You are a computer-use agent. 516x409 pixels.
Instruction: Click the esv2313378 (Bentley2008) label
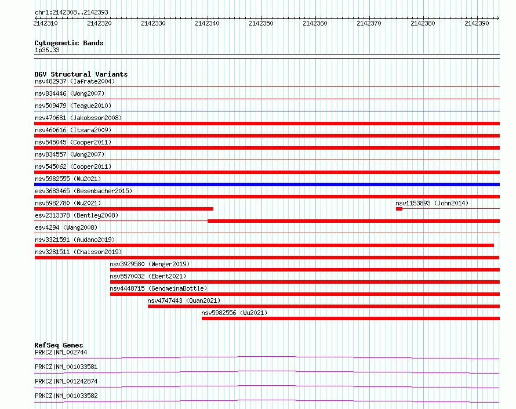tap(77, 215)
